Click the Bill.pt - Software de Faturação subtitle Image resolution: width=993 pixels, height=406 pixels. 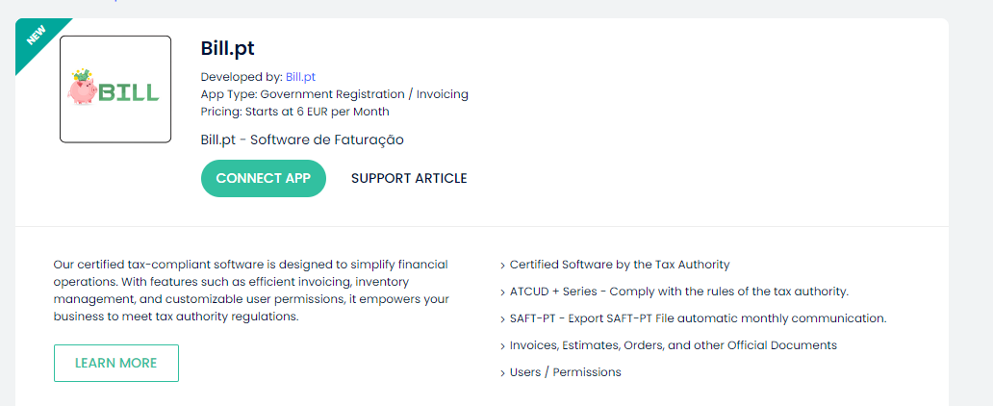302,140
